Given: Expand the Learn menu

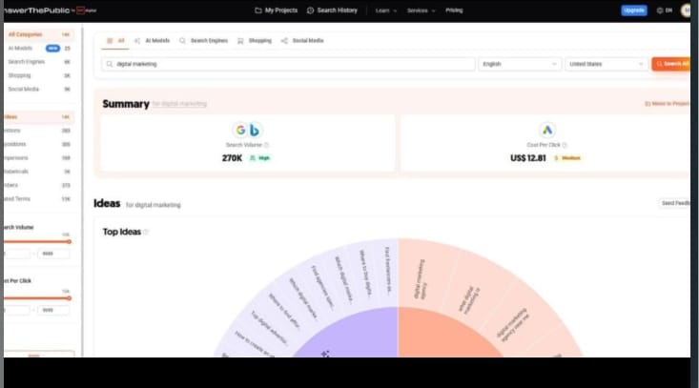Looking at the screenshot, I should point(385,10).
